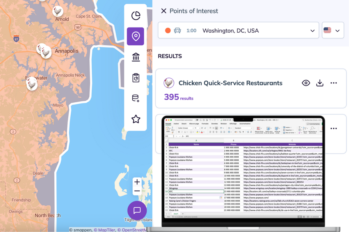349x232 pixels.
Task: Click the star favorites icon
Action: click(x=136, y=119)
